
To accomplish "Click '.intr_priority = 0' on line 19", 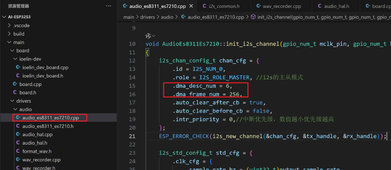I will pyautogui.click(x=202, y=119).
